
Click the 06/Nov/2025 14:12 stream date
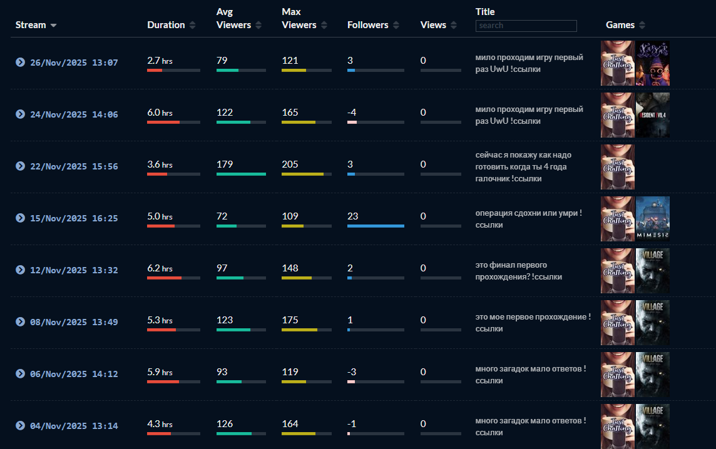tap(74, 374)
